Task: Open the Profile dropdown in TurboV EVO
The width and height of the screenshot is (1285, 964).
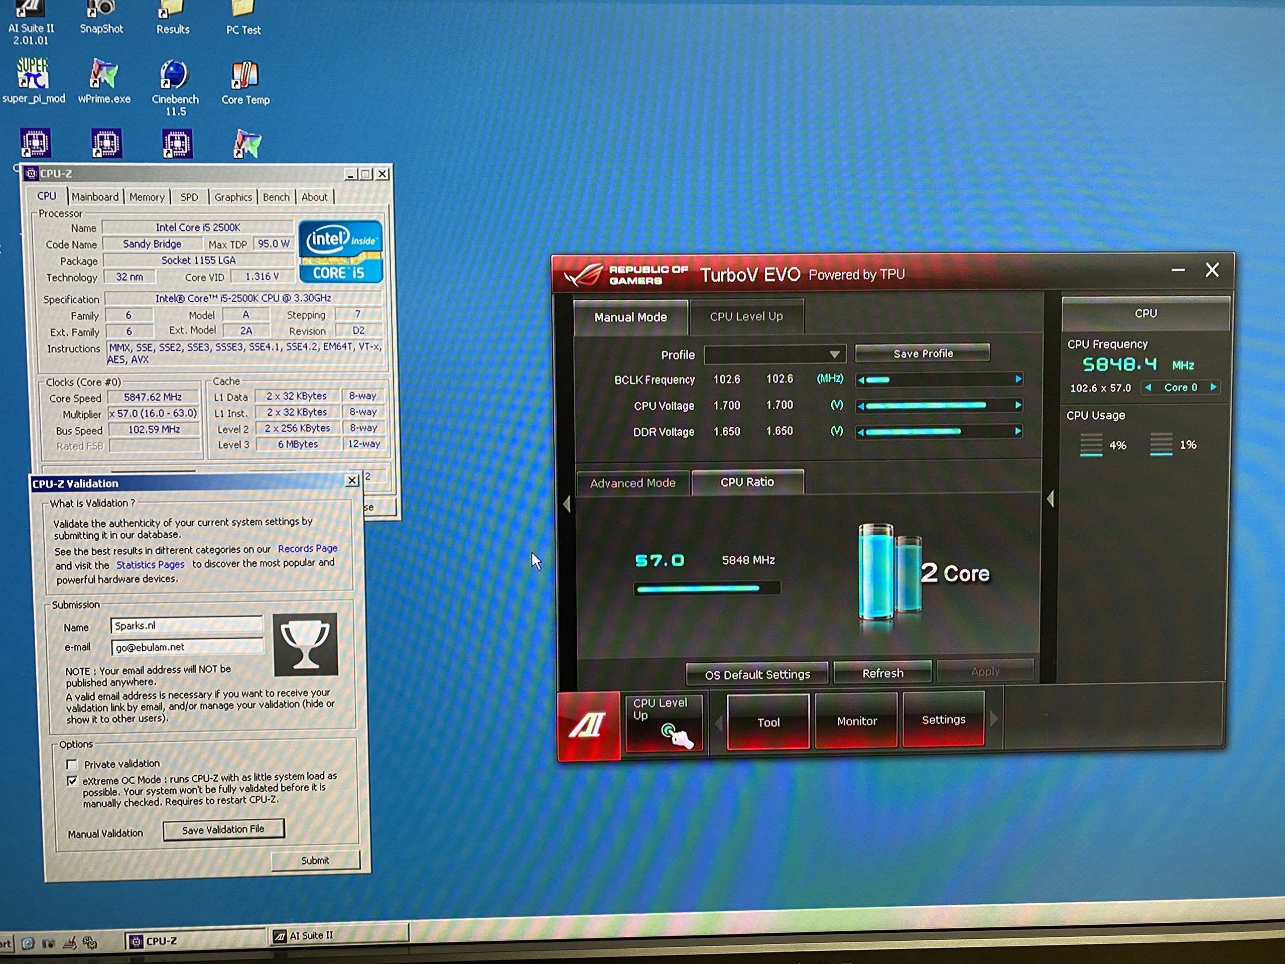Action: (x=775, y=354)
